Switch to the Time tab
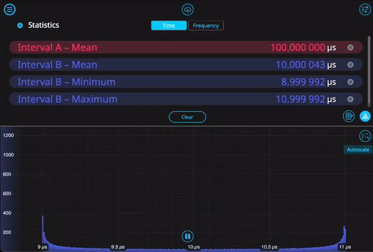The height and width of the screenshot is (252, 373). (x=169, y=26)
